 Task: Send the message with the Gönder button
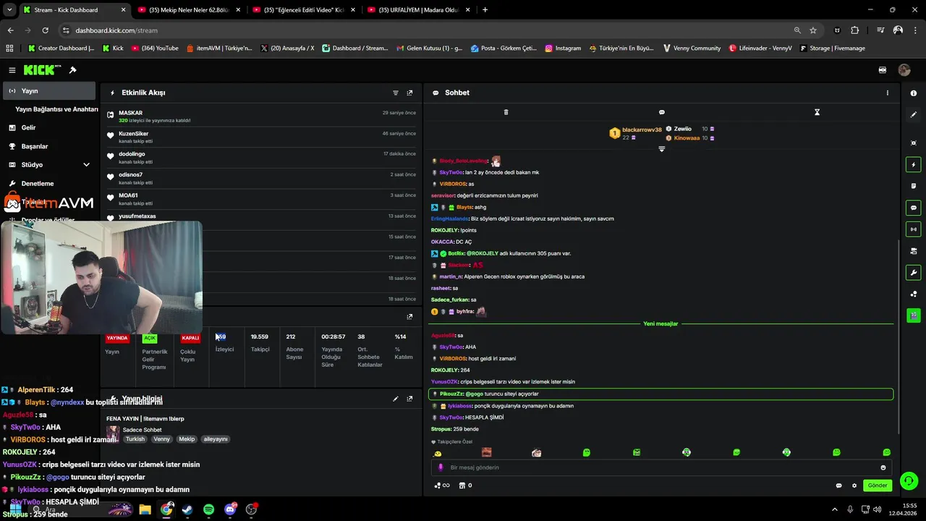coord(878,486)
